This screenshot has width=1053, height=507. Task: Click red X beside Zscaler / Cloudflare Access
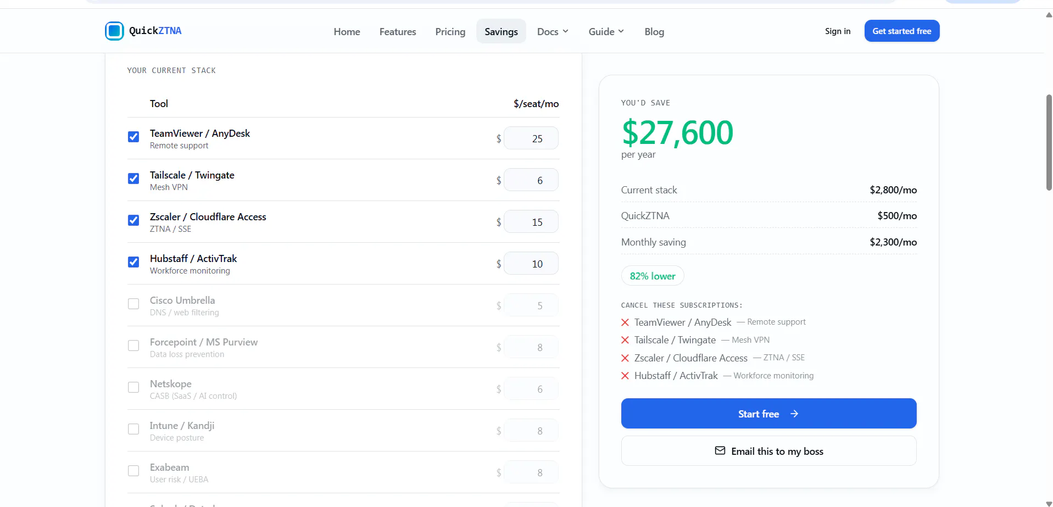point(625,358)
